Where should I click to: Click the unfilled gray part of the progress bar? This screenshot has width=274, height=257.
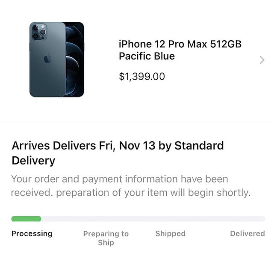coord(153,219)
